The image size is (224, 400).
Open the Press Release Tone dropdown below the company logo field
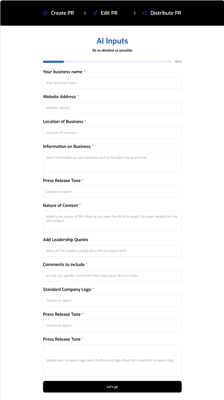click(x=112, y=326)
